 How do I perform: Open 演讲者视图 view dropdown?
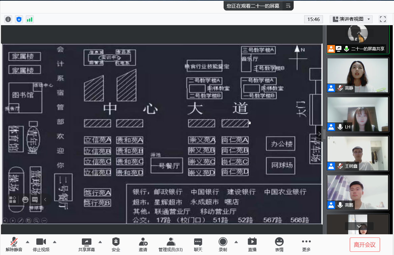click(x=351, y=19)
